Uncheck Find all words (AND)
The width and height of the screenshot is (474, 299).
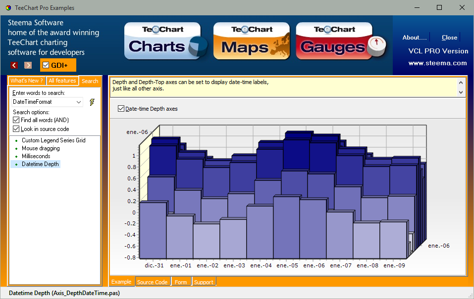(x=16, y=120)
